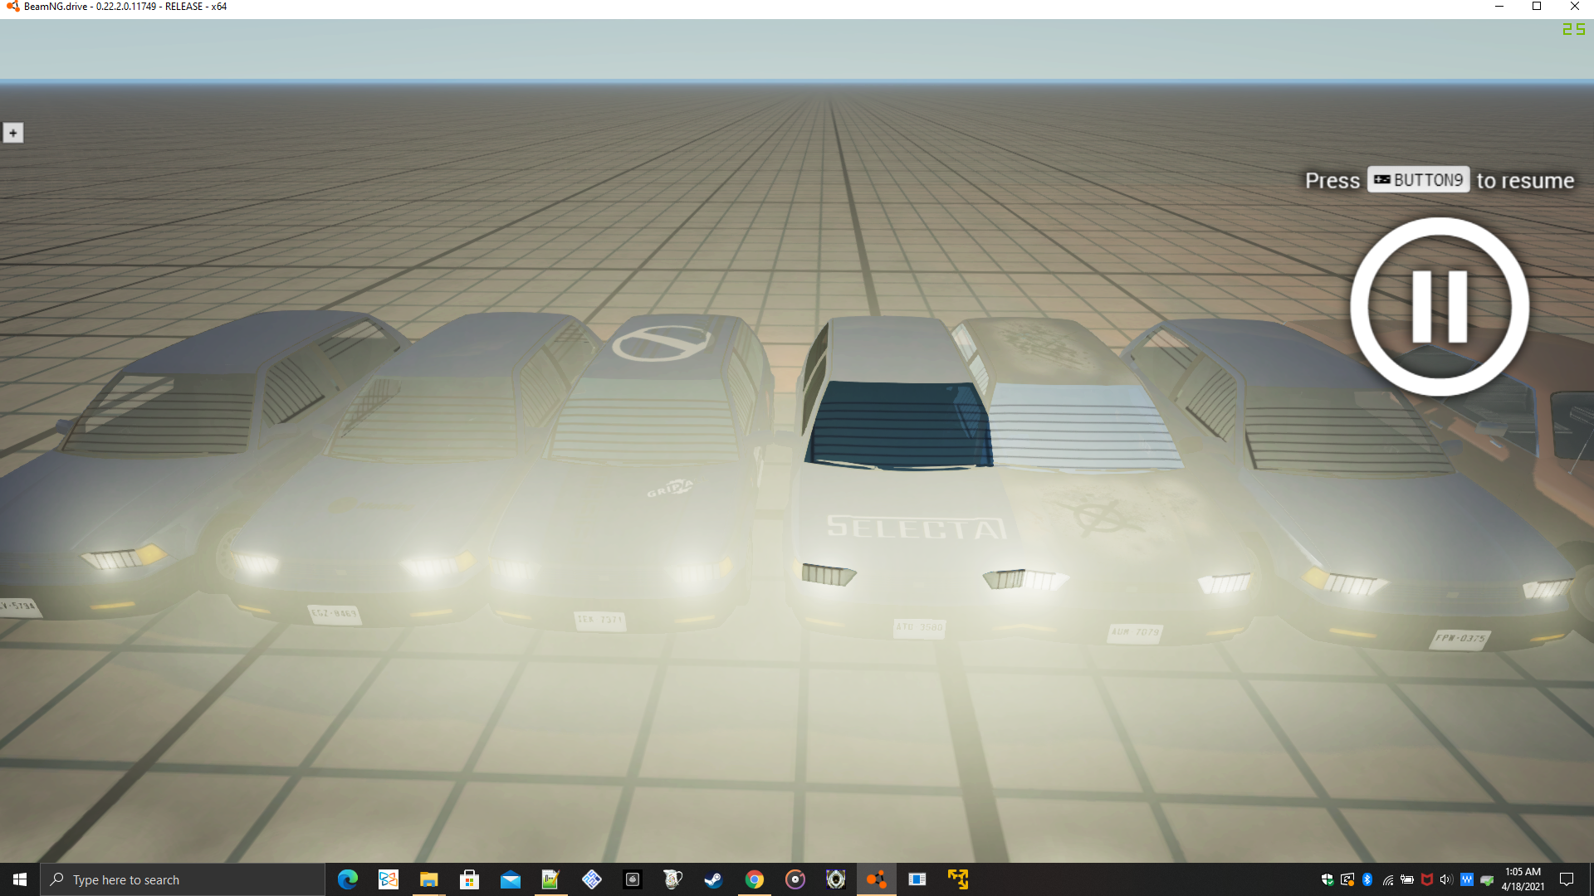Open the yellow arrows app in the taskbar
The width and height of the screenshot is (1594, 896).
point(957,879)
